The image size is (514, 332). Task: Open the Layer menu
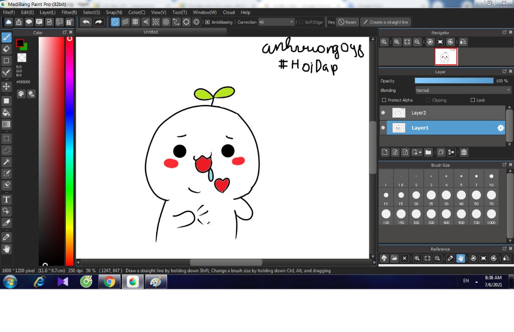point(48,12)
